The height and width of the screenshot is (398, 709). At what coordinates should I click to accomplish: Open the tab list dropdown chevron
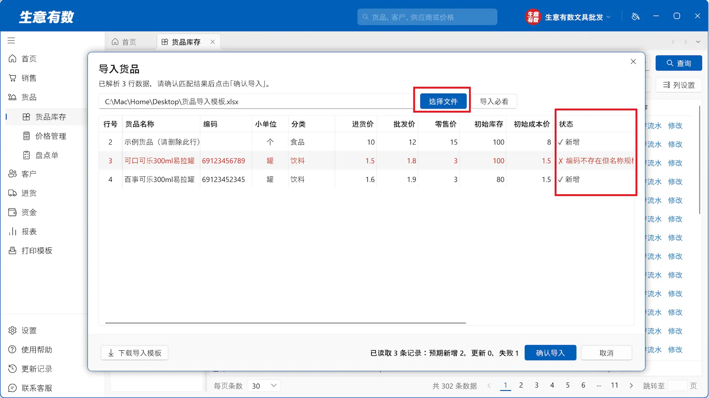pyautogui.click(x=698, y=42)
